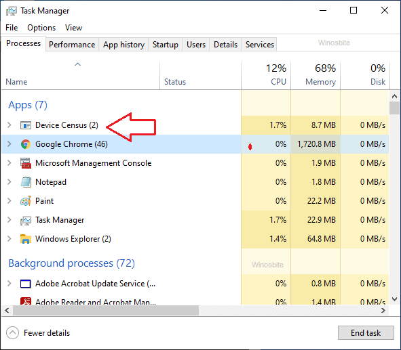Click the Adobe Acrobat Update Service icon
401x350 pixels.
(x=26, y=284)
